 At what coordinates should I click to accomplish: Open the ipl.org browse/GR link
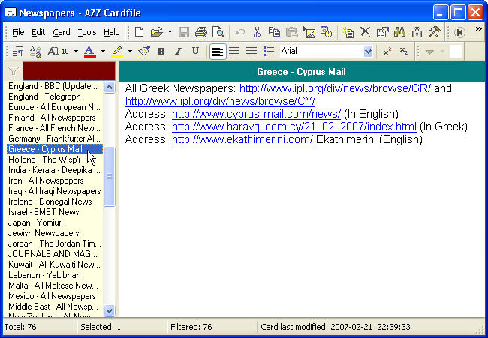click(335, 89)
